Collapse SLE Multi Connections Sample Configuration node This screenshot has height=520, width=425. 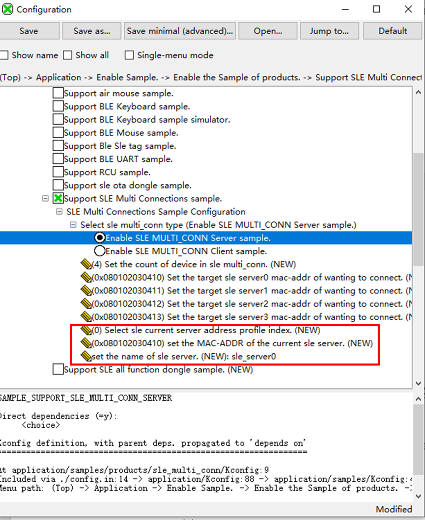pos(59,212)
